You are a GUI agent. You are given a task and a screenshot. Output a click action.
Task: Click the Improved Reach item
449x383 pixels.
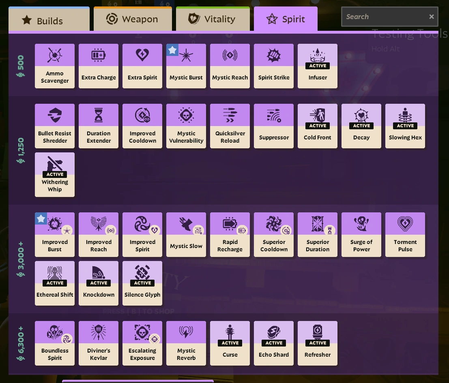(x=99, y=235)
